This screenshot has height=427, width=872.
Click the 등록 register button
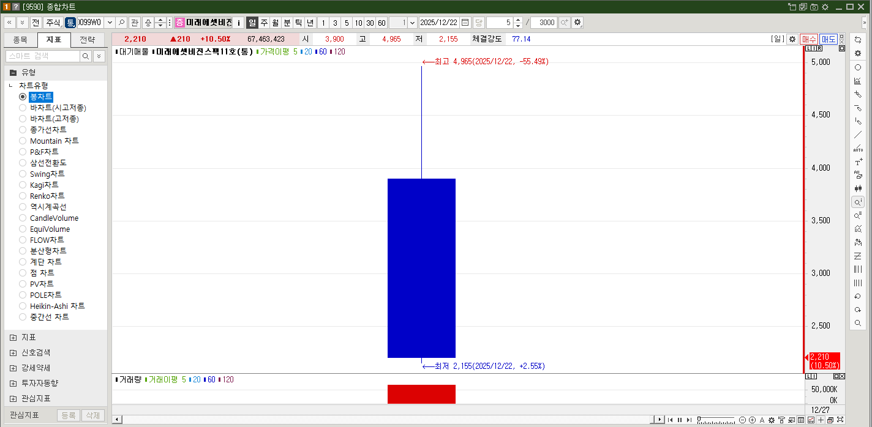click(69, 415)
